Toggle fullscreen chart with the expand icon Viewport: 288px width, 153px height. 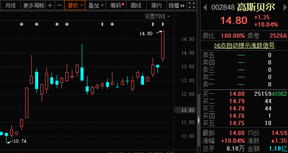(192, 5)
